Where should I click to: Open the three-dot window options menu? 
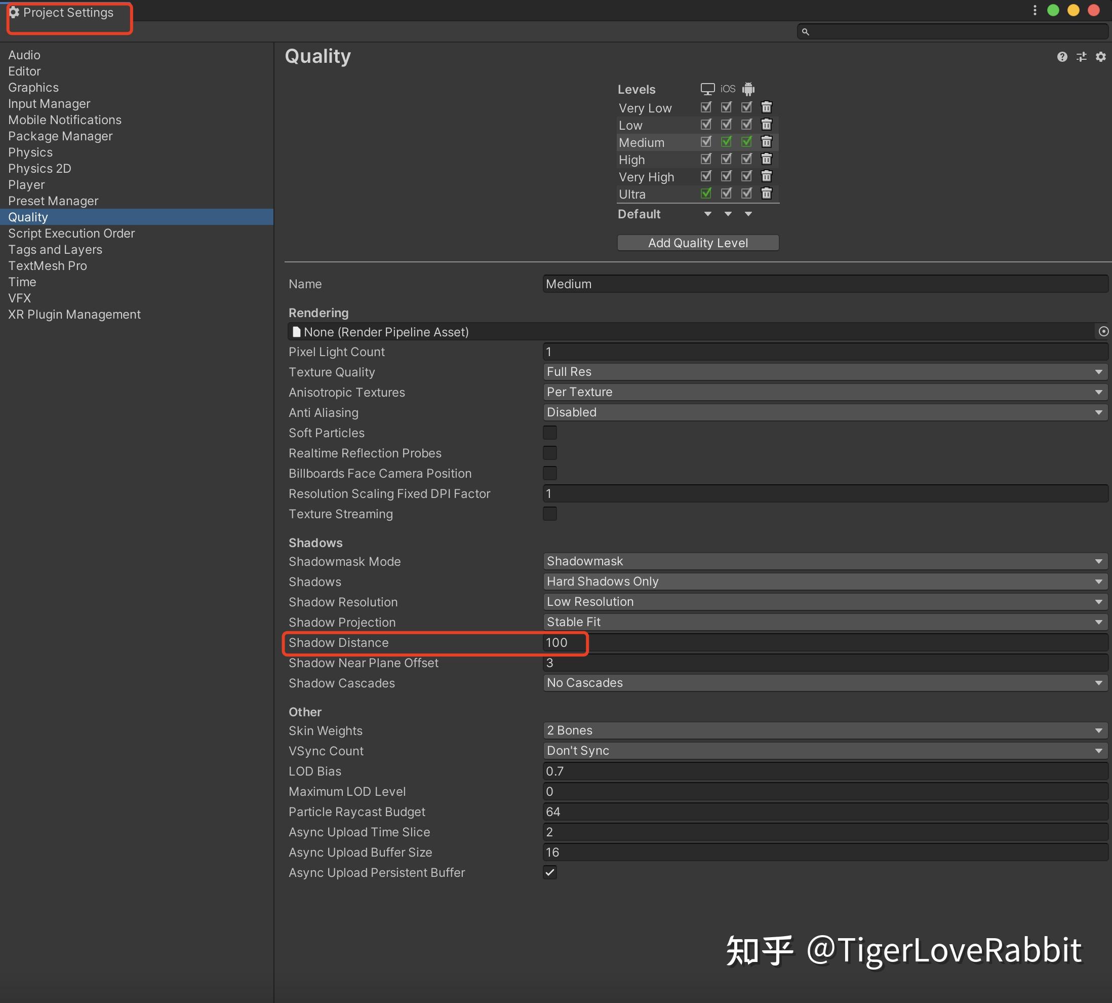[1035, 11]
